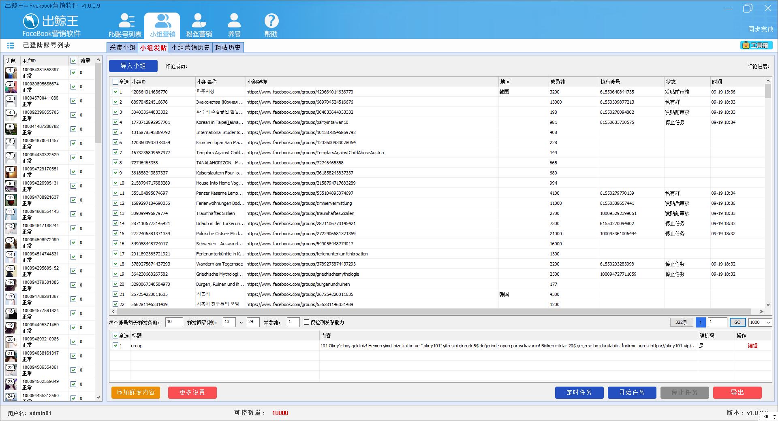Select the 小组发贴 tab
This screenshot has width=778, height=421.
(x=153, y=47)
